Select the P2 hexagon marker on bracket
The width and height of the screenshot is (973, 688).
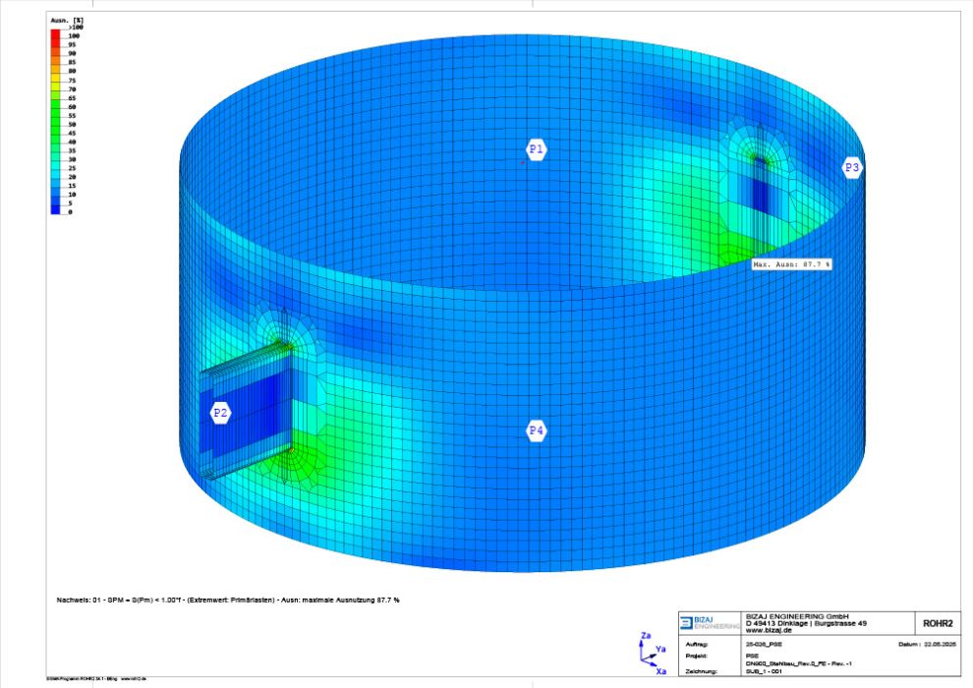[x=221, y=414]
